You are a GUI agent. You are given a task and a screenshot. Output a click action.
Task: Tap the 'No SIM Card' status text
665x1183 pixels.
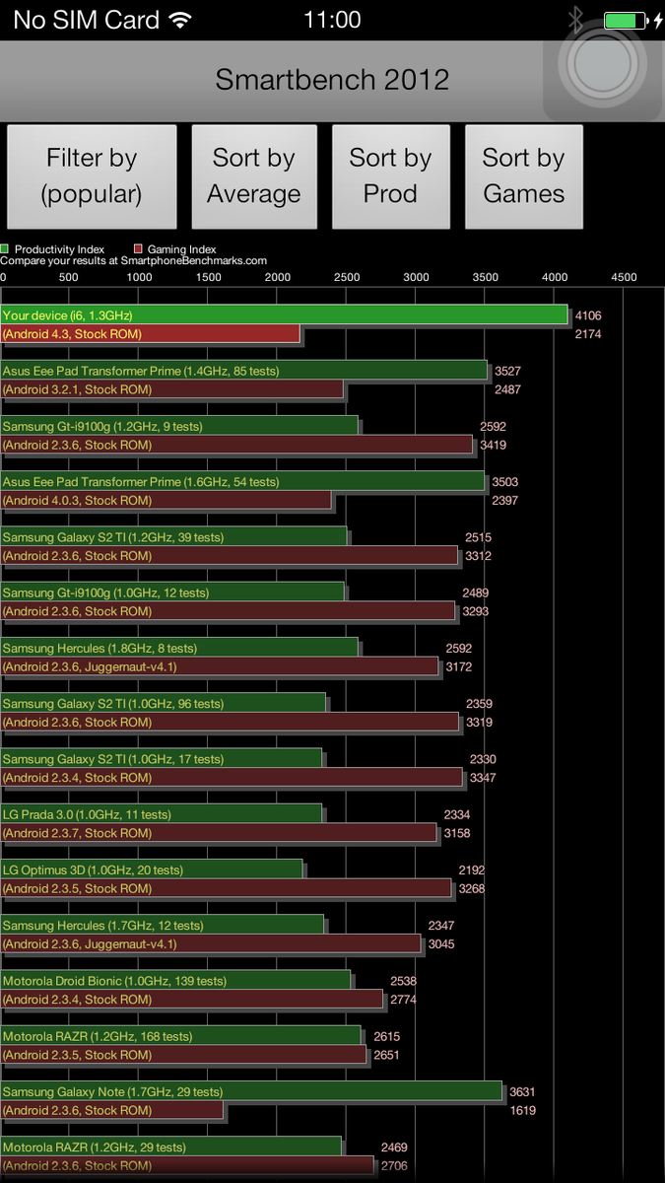click(x=86, y=20)
